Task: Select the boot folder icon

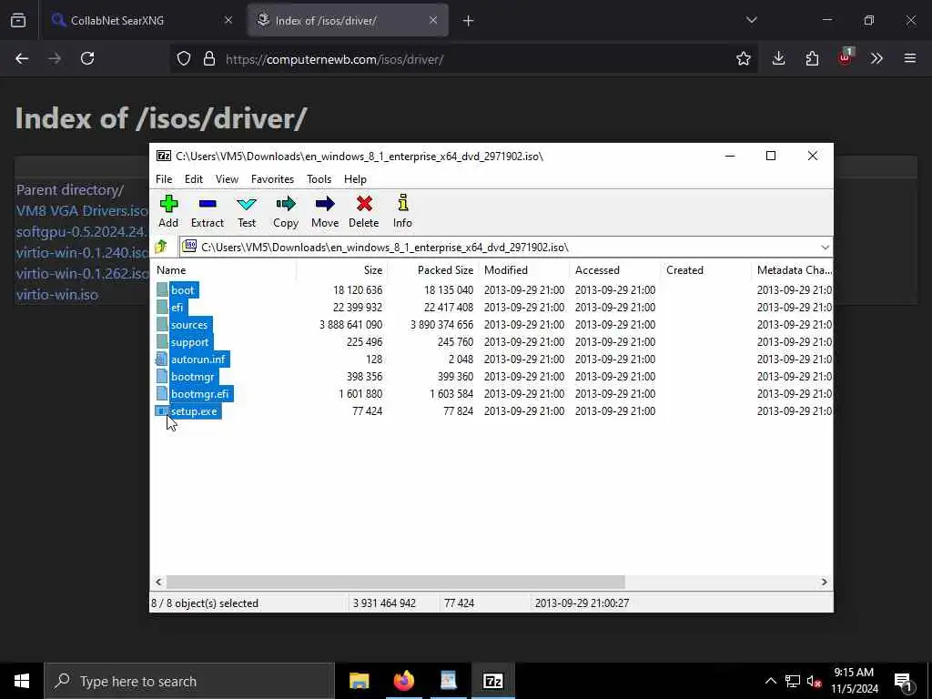Action: (x=162, y=290)
